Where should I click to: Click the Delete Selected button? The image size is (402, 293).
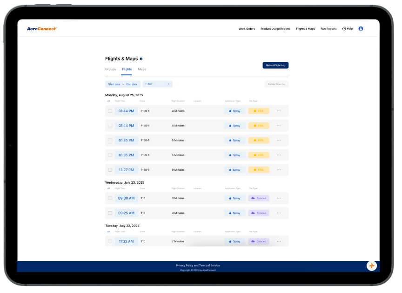(276, 84)
